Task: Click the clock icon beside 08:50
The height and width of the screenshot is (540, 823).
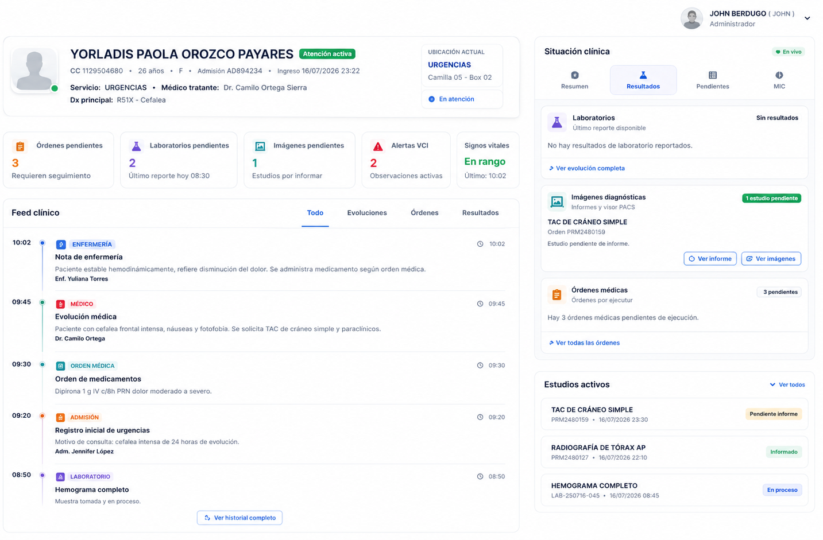Action: [480, 476]
